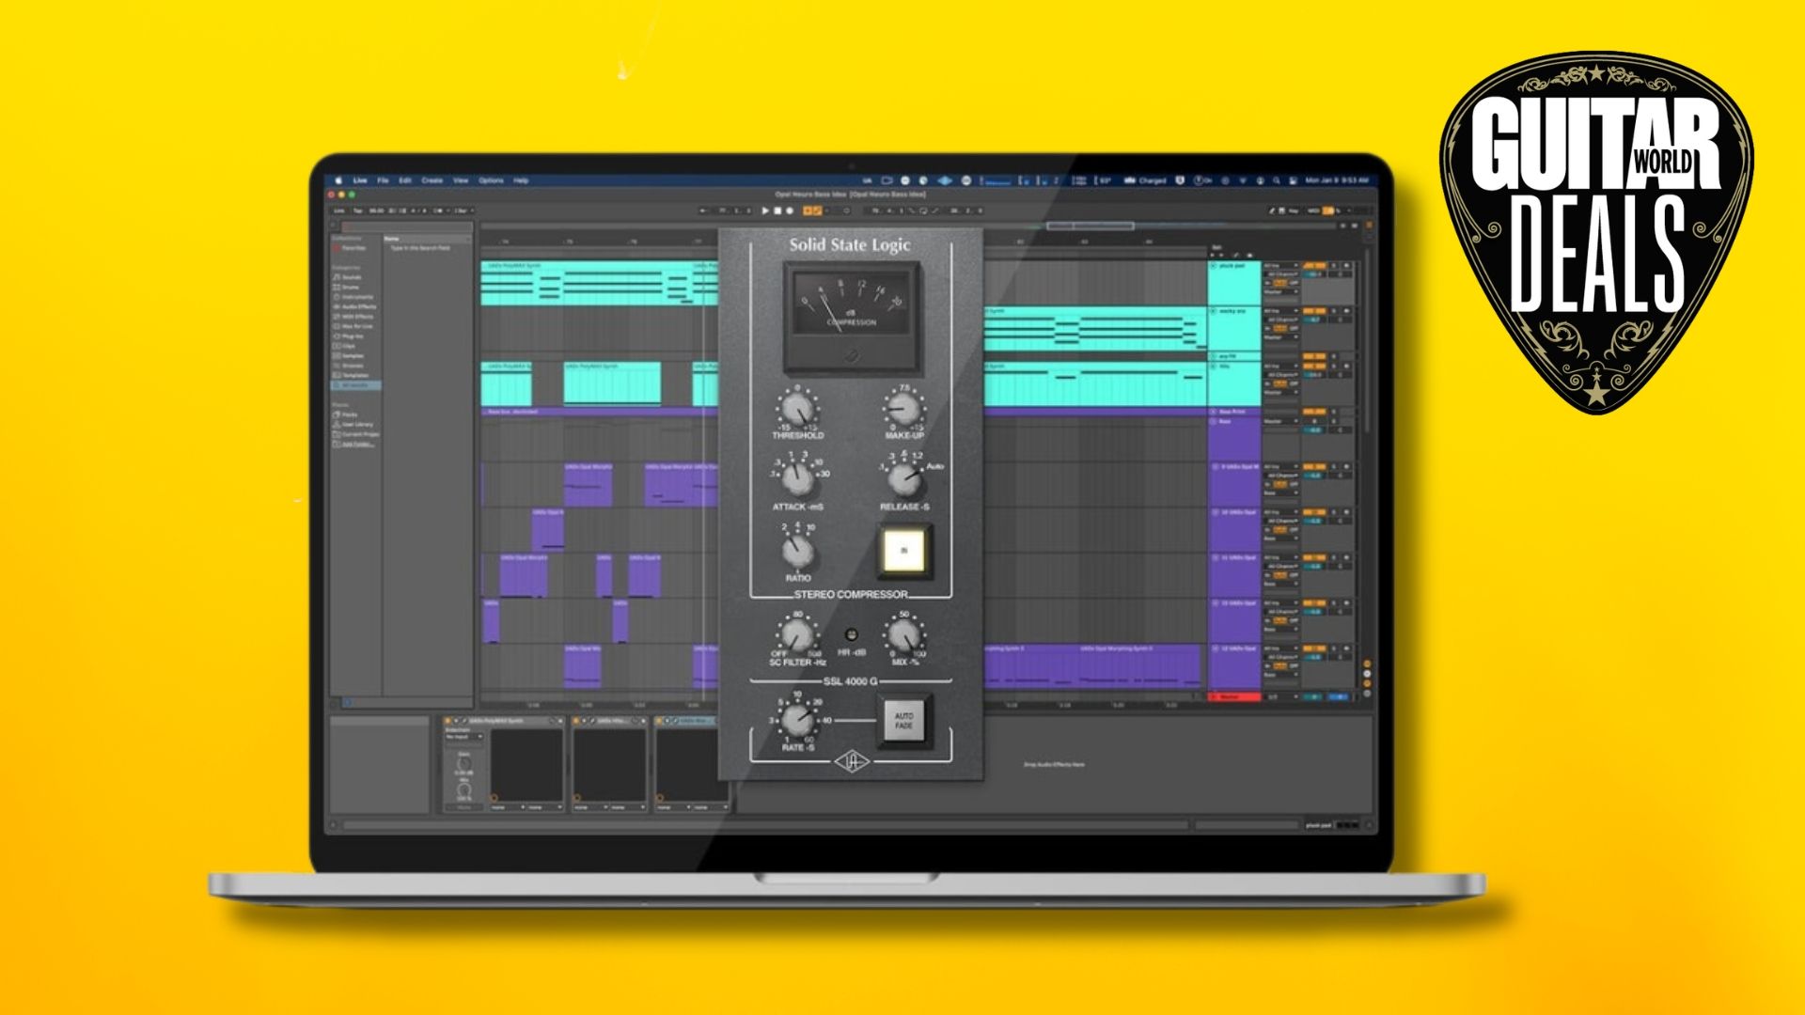Click inside the browser search field
The height and width of the screenshot is (1015, 1805).
pyautogui.click(x=407, y=226)
